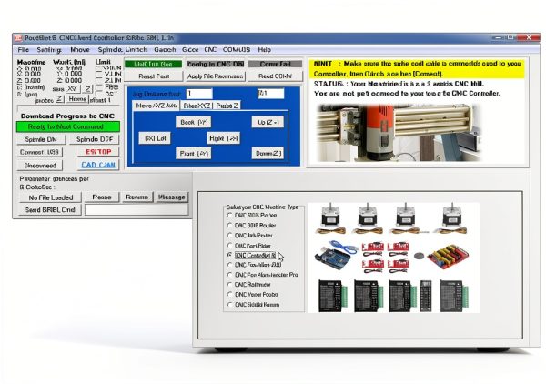
Task: Select the CNC 3018 Router radio option
Action: click(252, 226)
